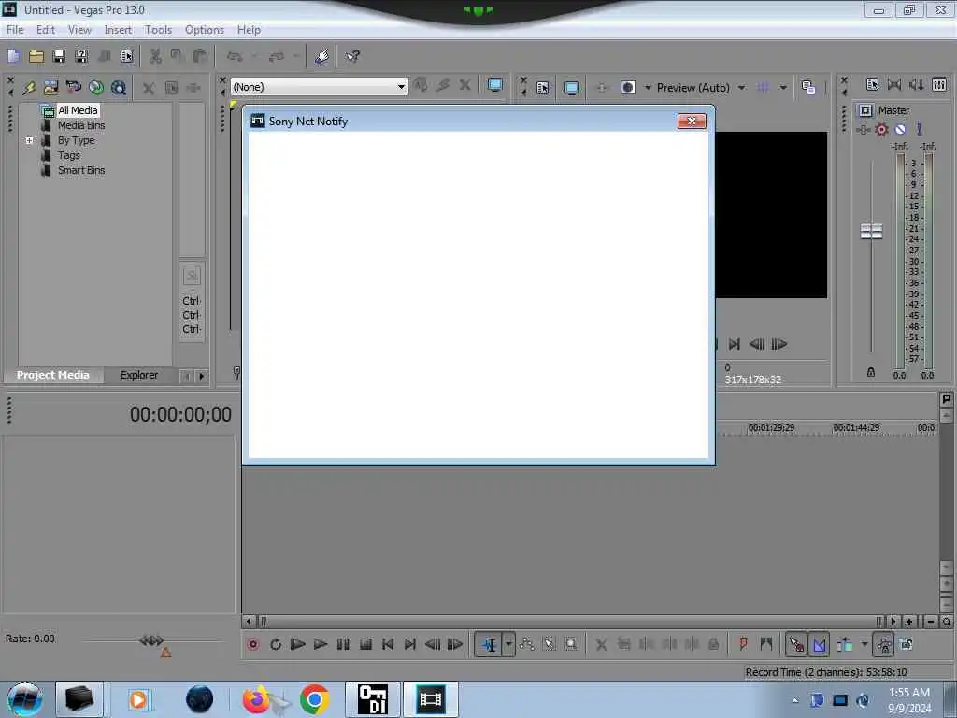Click Extract Audio from CD icon
Viewport: 957px width, 718px height.
pyautogui.click(x=96, y=88)
